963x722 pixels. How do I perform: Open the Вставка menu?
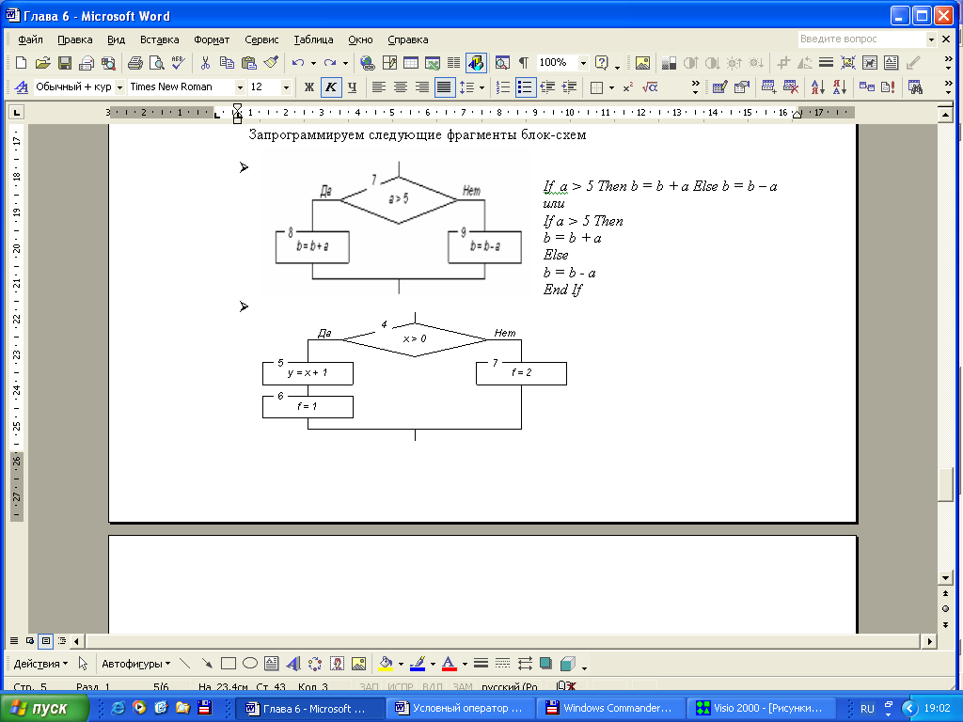pos(159,39)
